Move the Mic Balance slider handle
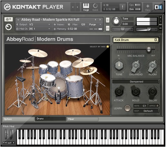166x147 pixels. 149,49
